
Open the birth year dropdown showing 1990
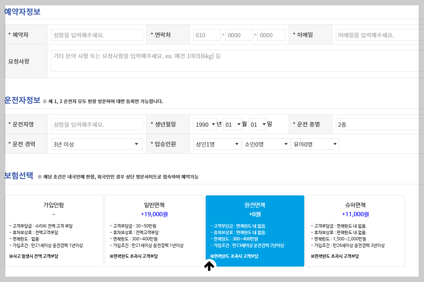(x=204, y=124)
